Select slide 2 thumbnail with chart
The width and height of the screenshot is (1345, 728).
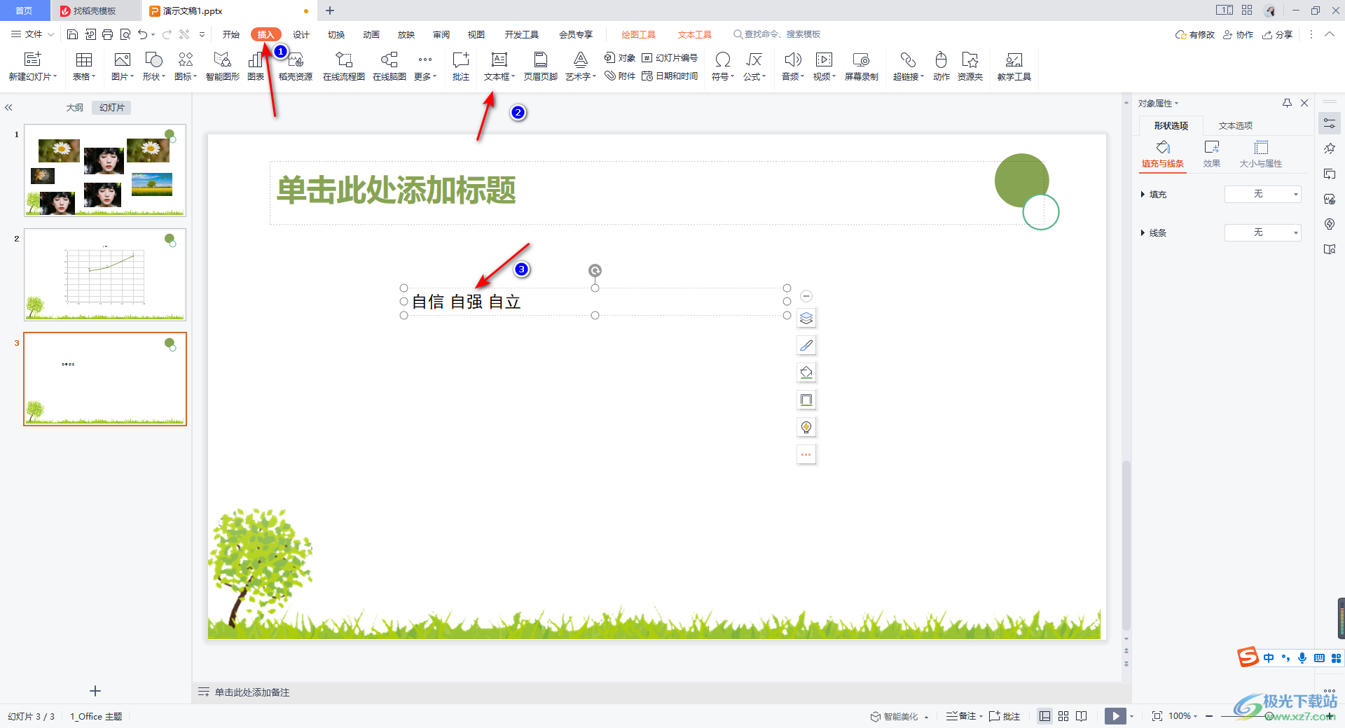(105, 274)
